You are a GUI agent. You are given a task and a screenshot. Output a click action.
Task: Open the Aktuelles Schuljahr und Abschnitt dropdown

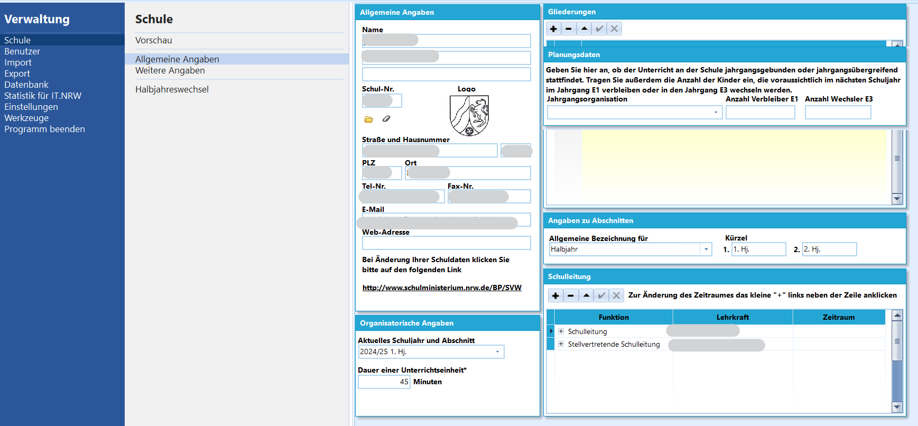(497, 352)
